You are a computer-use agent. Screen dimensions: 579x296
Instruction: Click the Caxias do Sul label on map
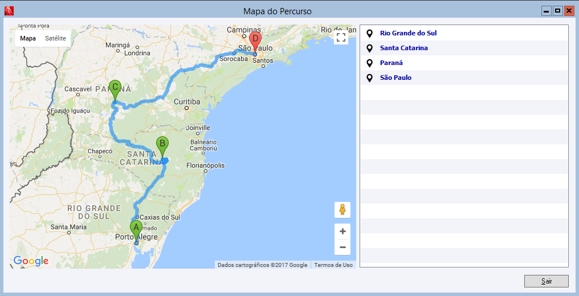pyautogui.click(x=160, y=217)
